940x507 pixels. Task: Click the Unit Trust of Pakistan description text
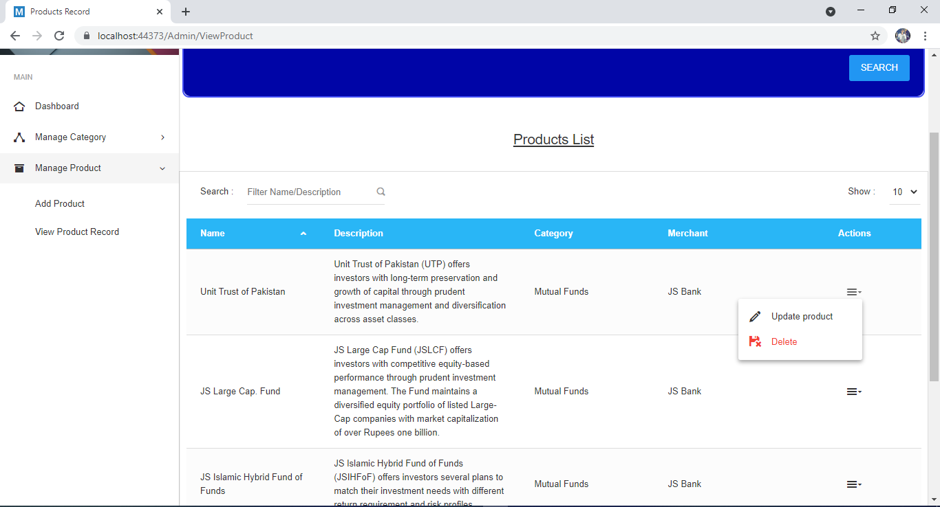420,292
